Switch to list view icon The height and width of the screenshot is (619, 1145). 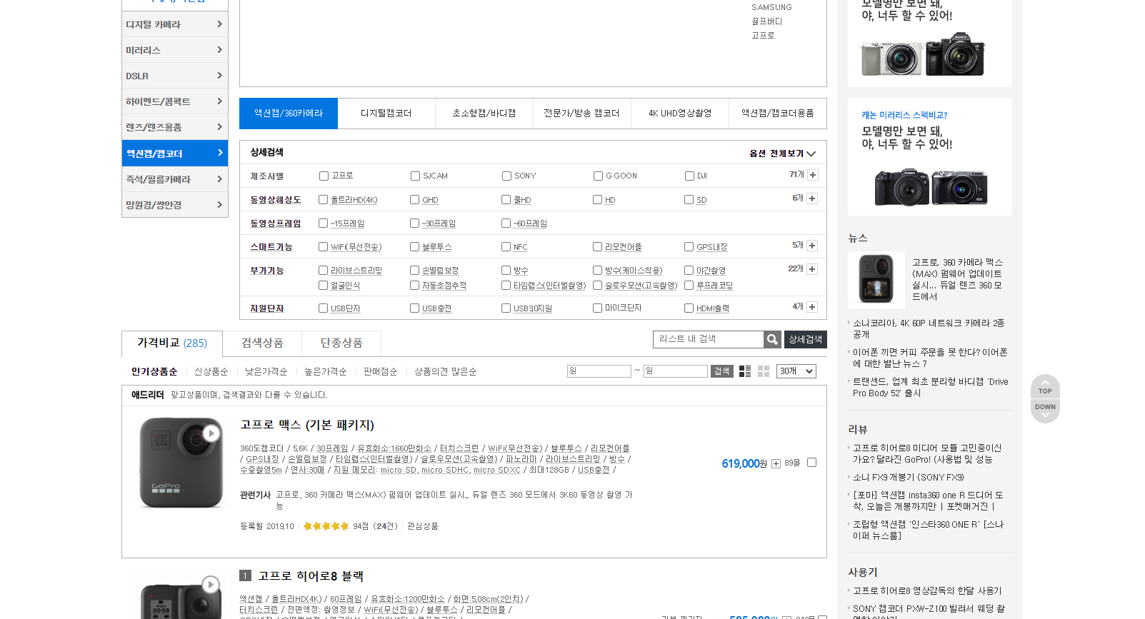745,371
